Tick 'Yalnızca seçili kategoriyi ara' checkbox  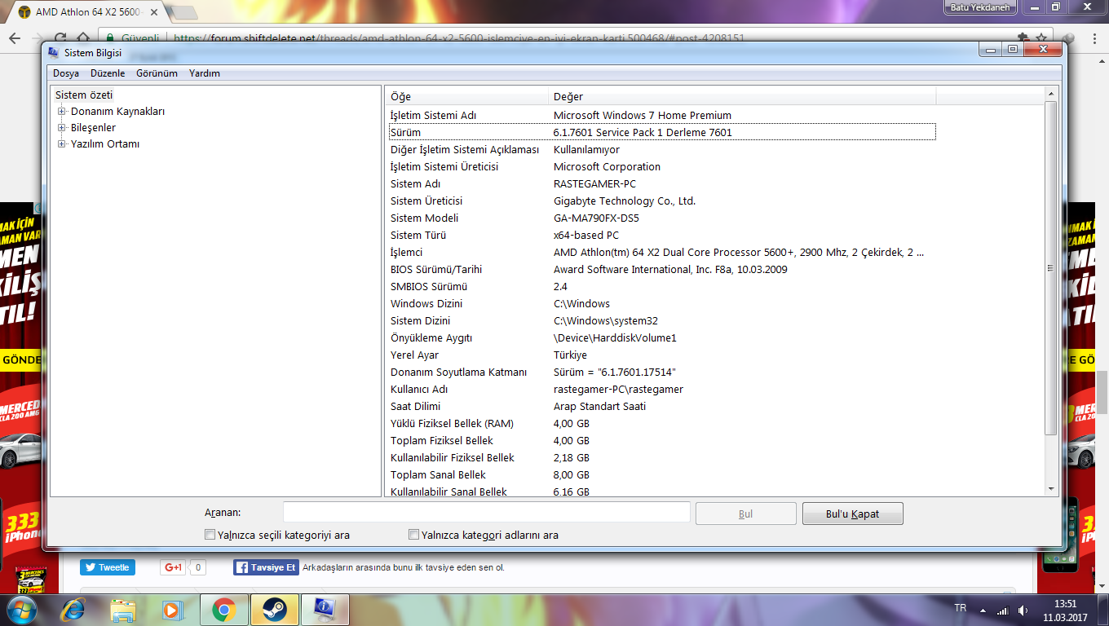click(210, 536)
